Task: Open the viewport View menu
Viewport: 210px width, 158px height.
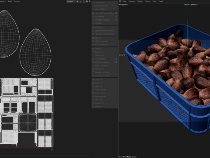Action: pos(124,1)
